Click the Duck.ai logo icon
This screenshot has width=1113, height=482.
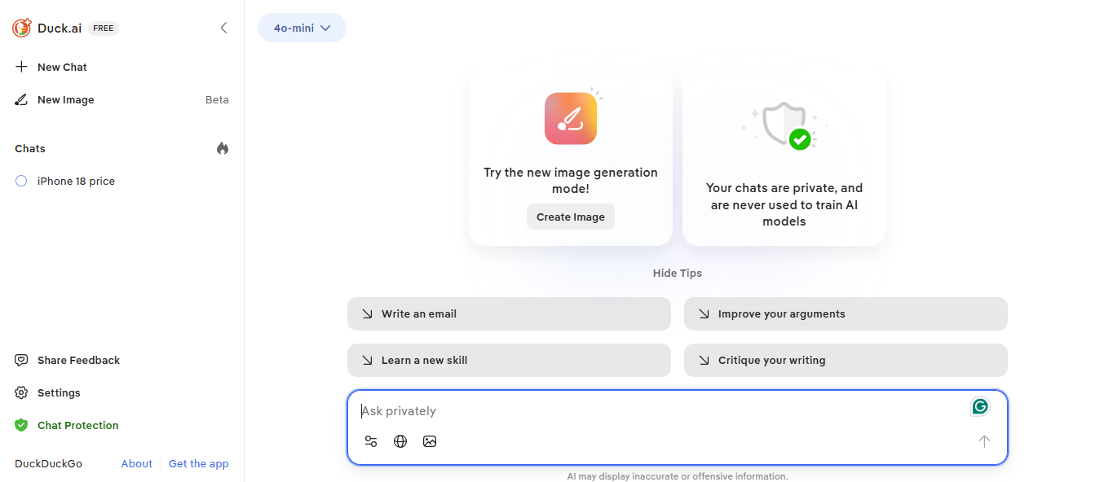click(22, 28)
